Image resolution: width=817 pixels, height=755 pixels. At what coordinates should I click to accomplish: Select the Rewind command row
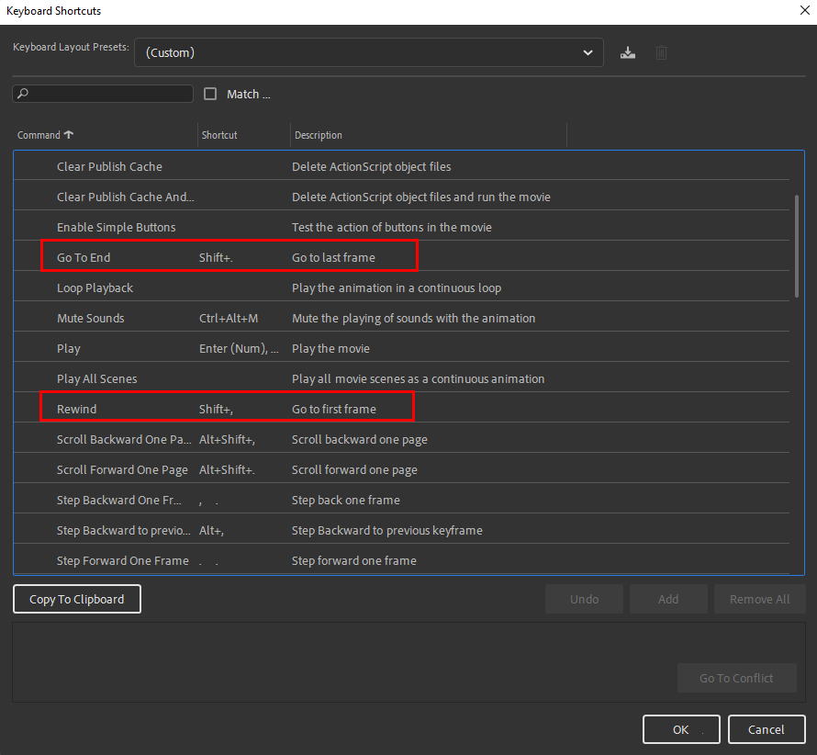click(x=138, y=409)
